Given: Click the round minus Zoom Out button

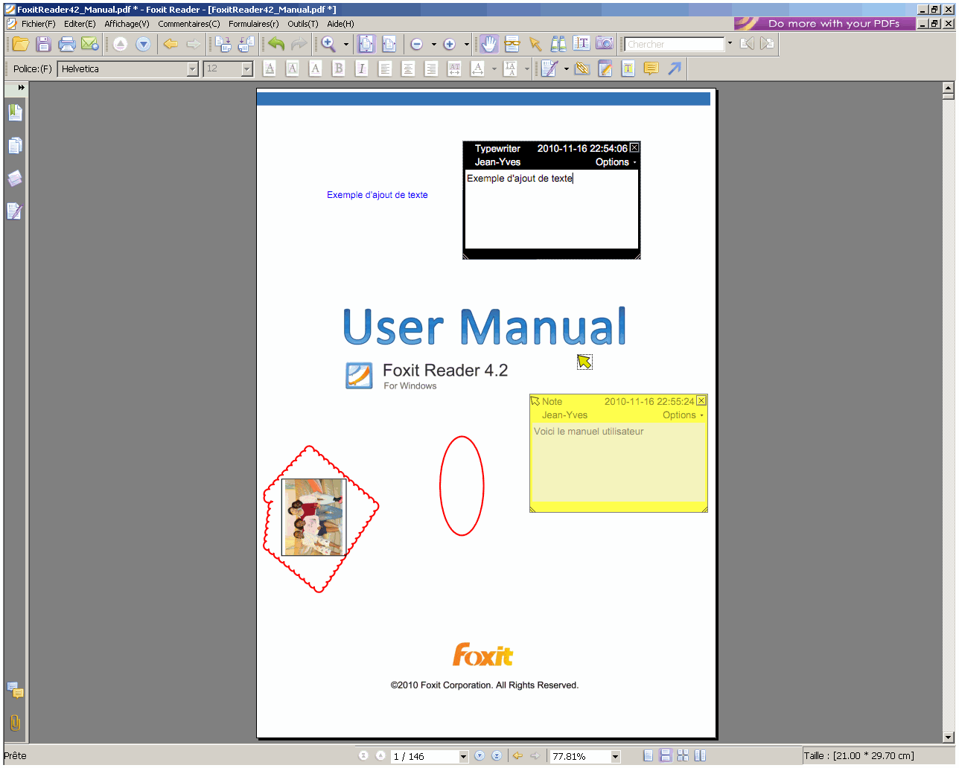Looking at the screenshot, I should pyautogui.click(x=417, y=45).
